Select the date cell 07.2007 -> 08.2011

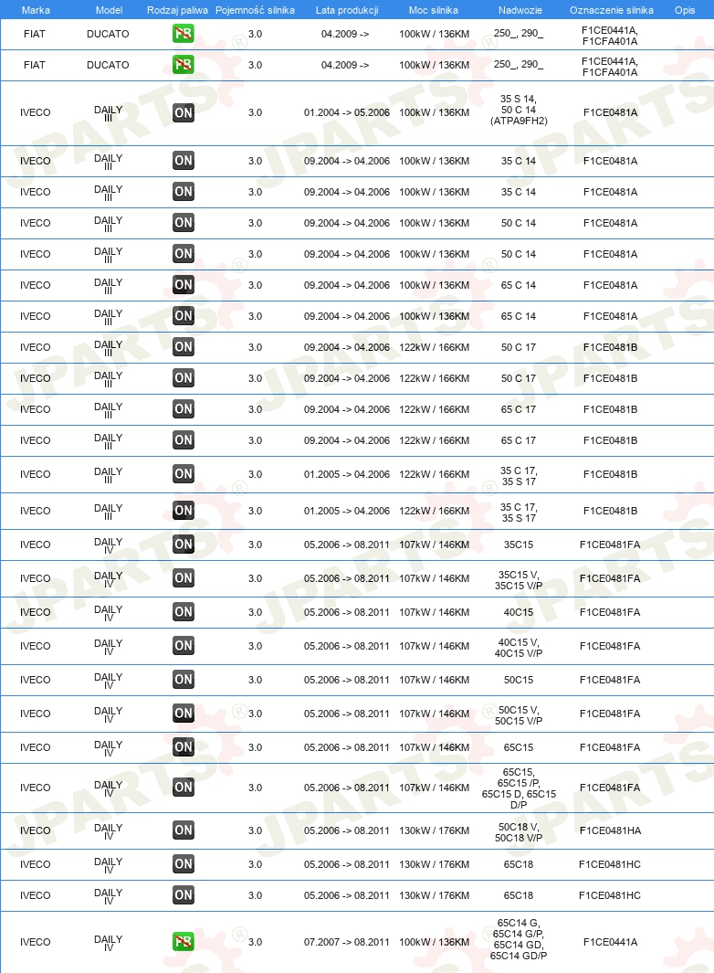coord(347,942)
